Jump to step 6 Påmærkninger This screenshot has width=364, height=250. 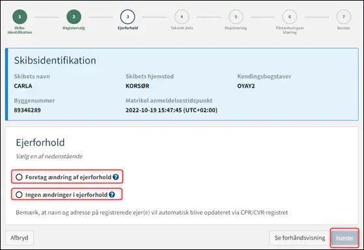(x=290, y=17)
